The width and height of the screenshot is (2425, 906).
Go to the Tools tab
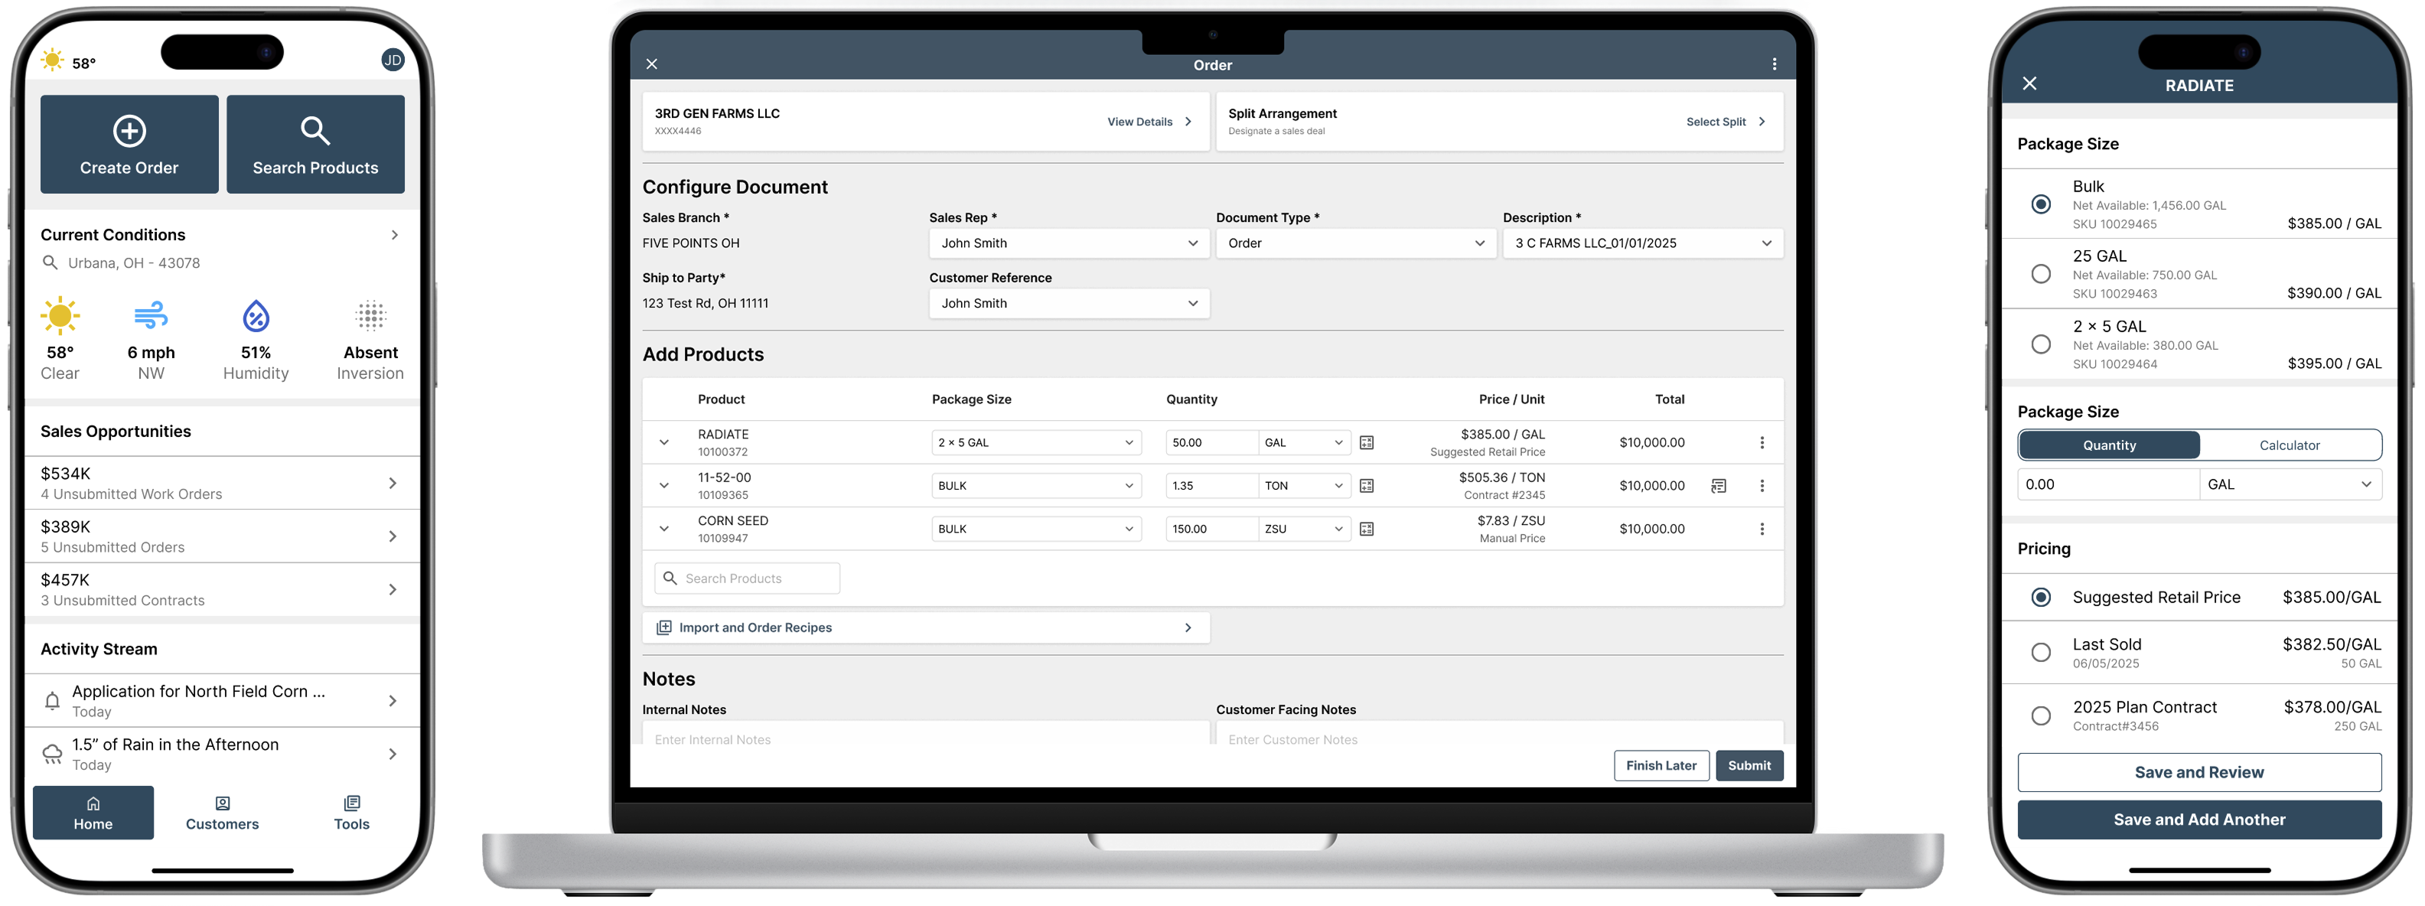click(351, 813)
